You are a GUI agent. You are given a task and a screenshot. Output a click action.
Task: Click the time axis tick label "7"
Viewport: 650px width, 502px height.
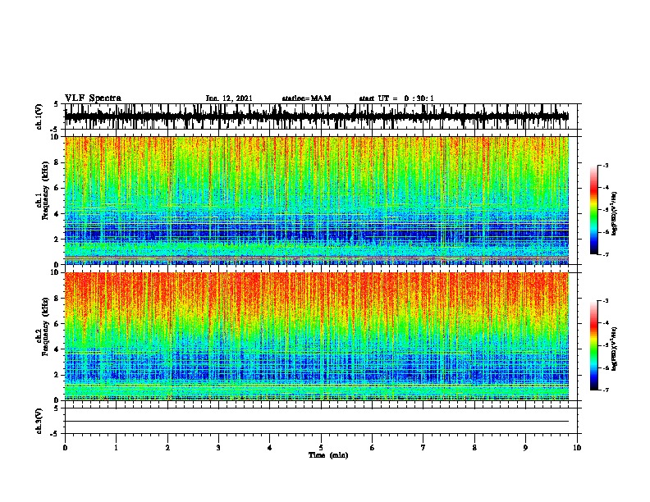click(x=423, y=448)
